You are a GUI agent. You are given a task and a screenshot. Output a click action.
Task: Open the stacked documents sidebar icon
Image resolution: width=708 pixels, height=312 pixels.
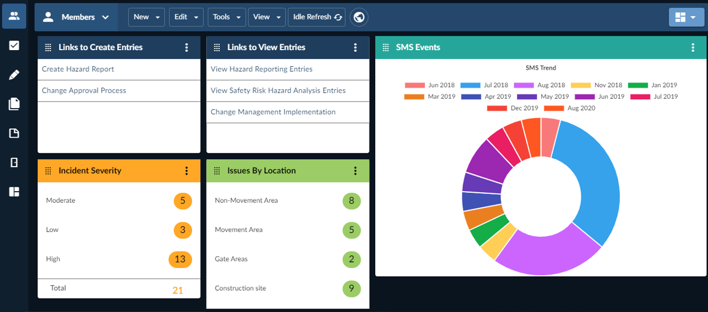coord(14,104)
